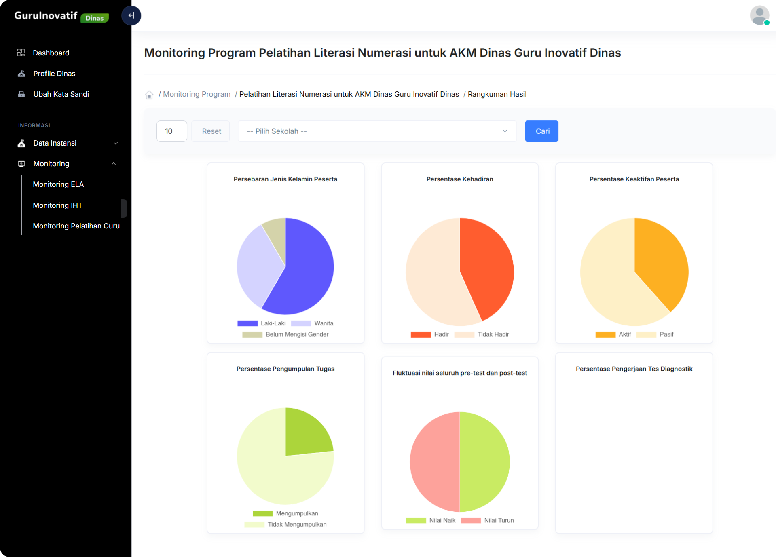The height and width of the screenshot is (557, 776).
Task: Click the input field showing 10
Action: click(171, 131)
